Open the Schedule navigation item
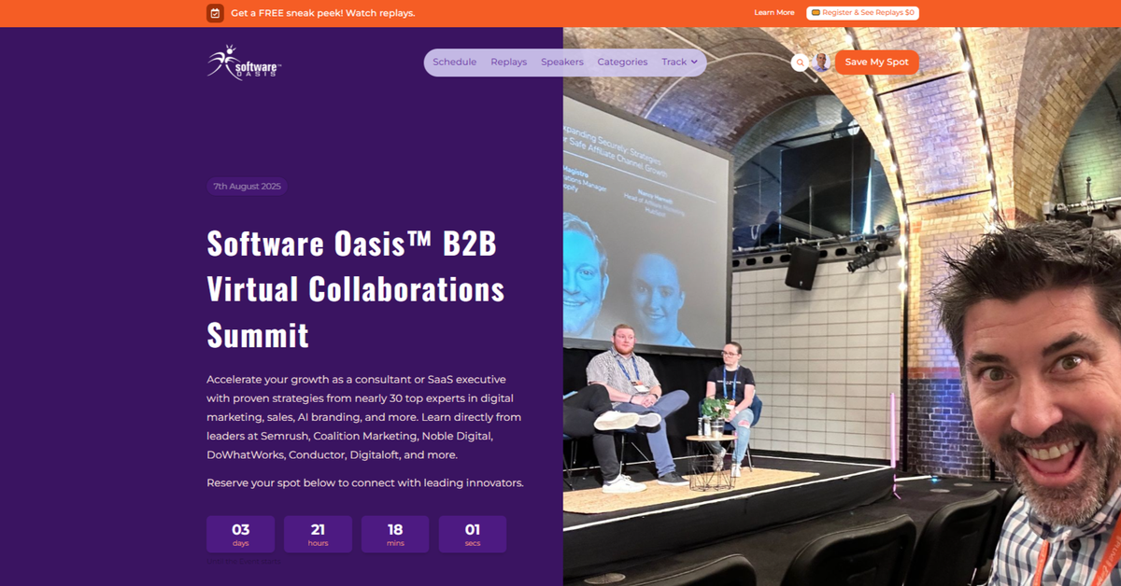The image size is (1121, 586). point(455,62)
